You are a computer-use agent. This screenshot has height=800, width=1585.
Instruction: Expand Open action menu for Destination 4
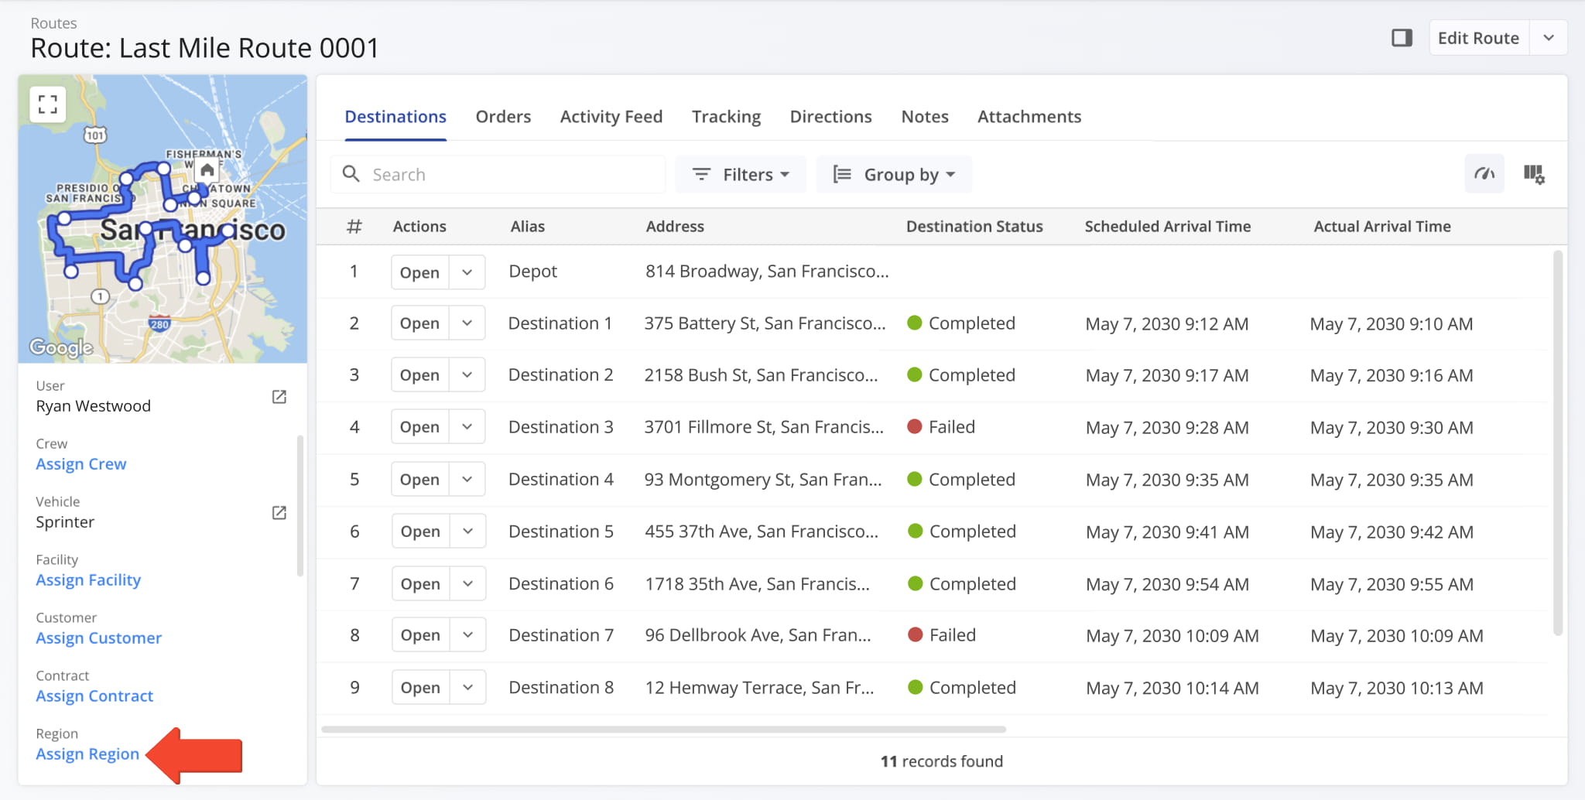pos(467,480)
